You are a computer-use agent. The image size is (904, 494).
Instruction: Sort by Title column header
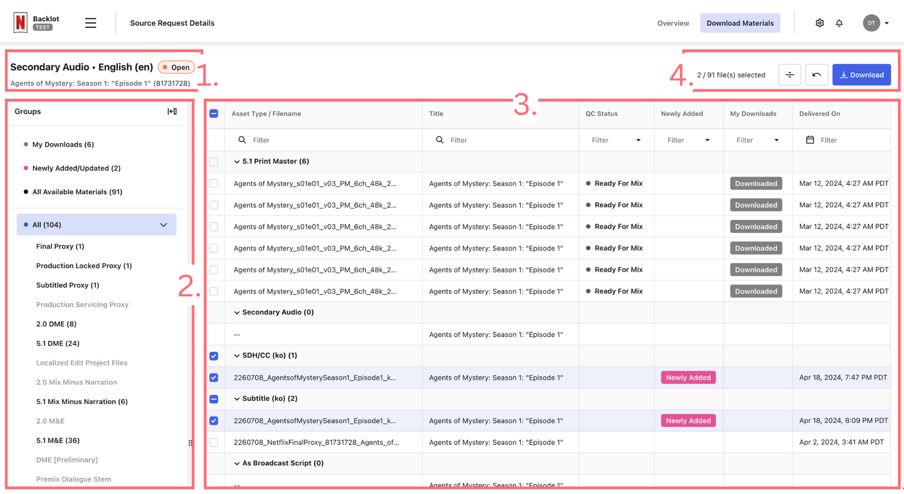(436, 114)
